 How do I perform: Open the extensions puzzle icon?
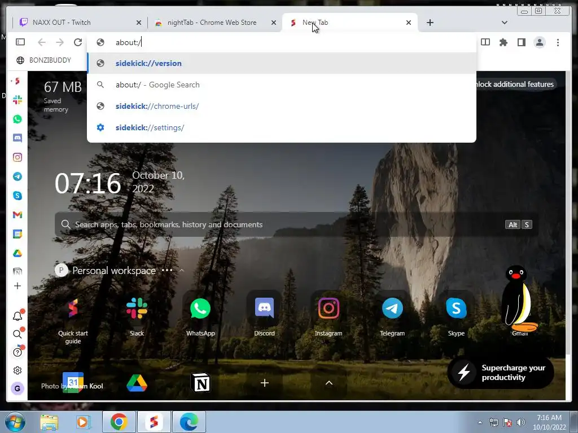pyautogui.click(x=503, y=42)
